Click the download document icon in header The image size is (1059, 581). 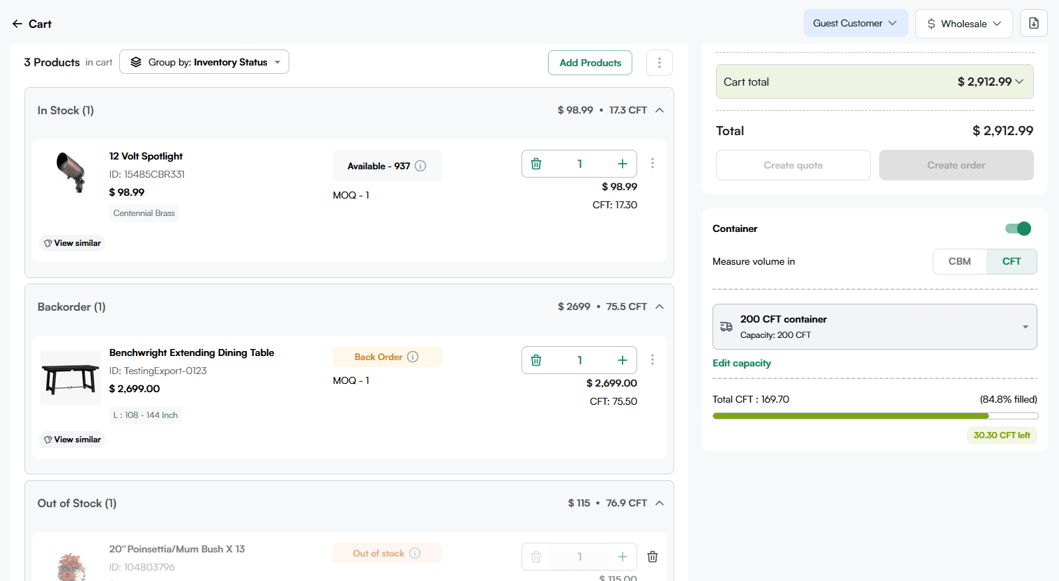1033,23
